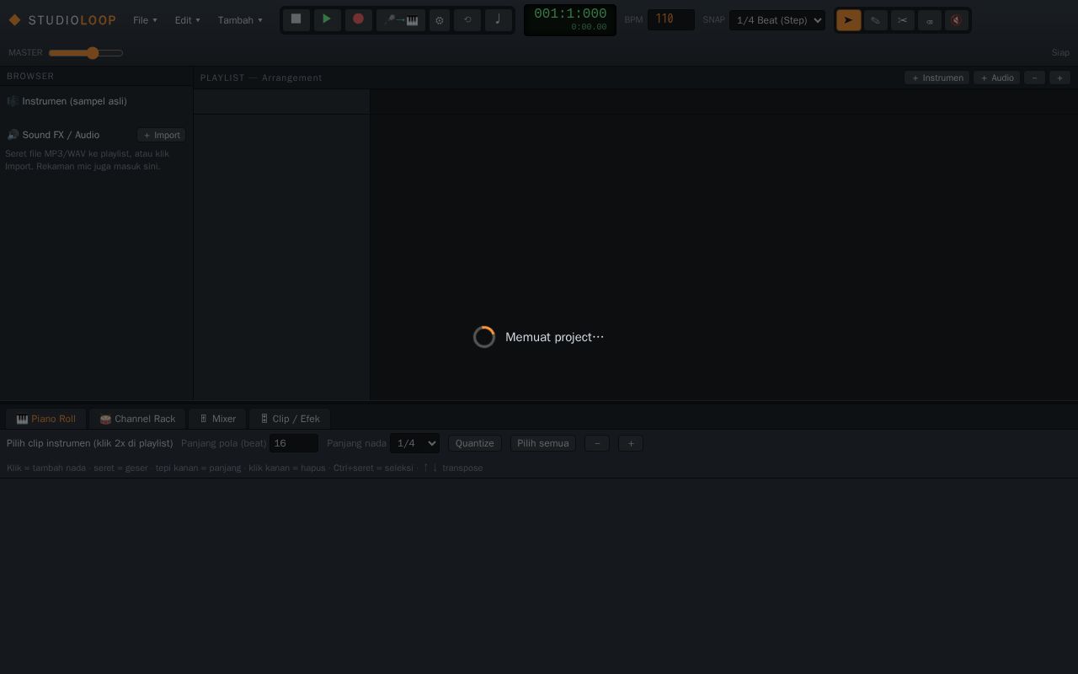Click the Pilih semua button

(x=542, y=443)
